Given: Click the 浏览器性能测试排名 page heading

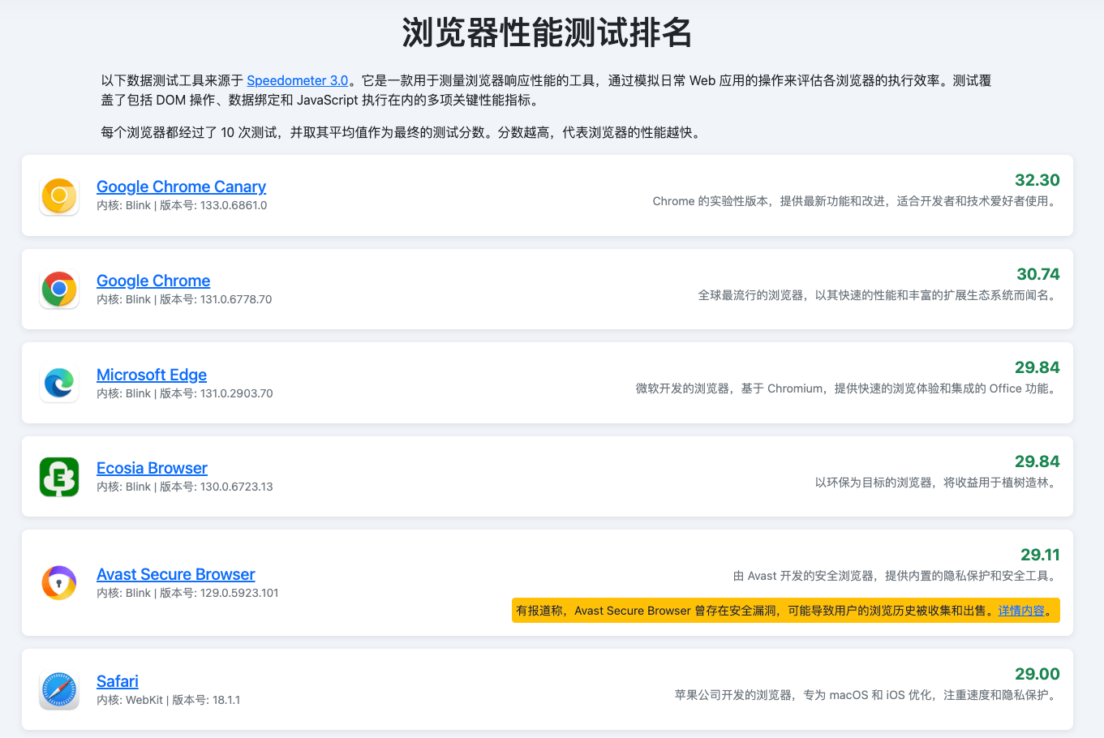Looking at the screenshot, I should tap(548, 32).
